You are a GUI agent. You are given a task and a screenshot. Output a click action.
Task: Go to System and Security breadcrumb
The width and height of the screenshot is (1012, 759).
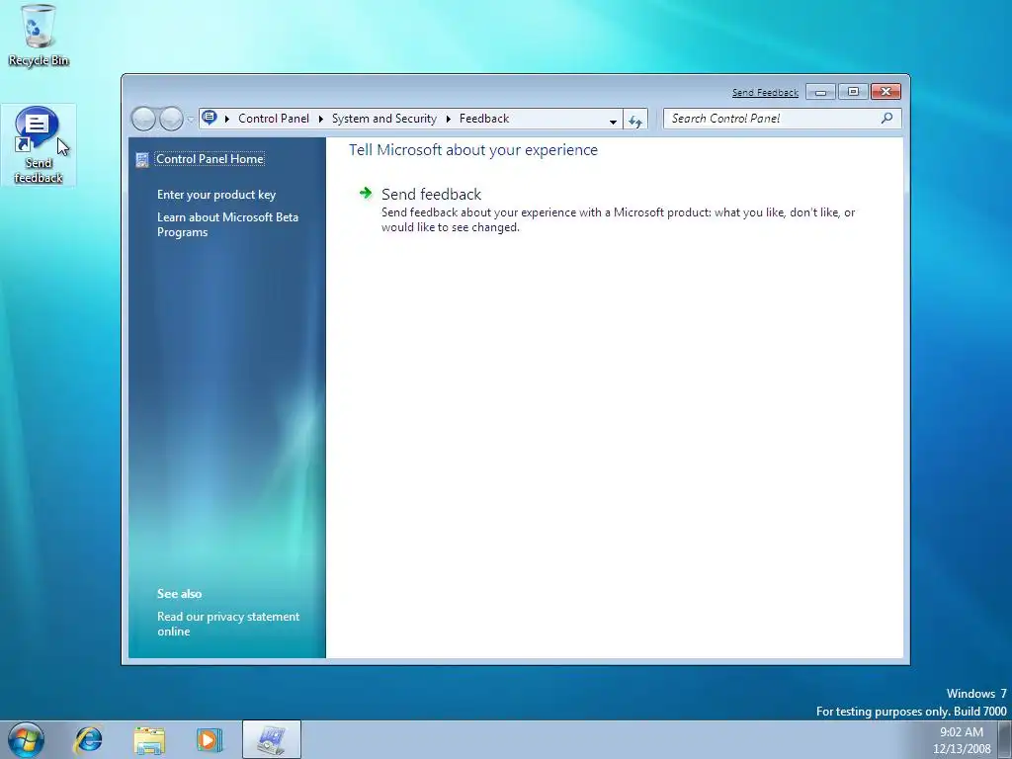(x=384, y=119)
